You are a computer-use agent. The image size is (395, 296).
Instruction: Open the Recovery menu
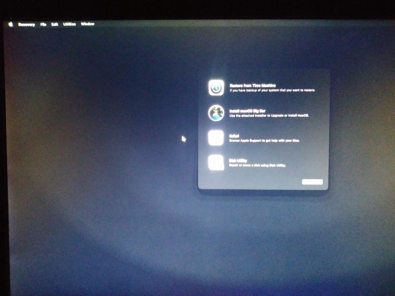pos(27,24)
